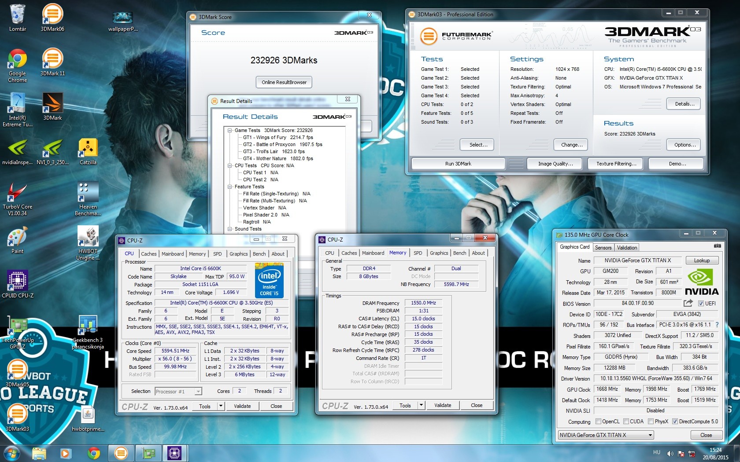The height and width of the screenshot is (462, 740).
Task: Click the GPU-Z screenshot camera icon
Action: (x=717, y=246)
